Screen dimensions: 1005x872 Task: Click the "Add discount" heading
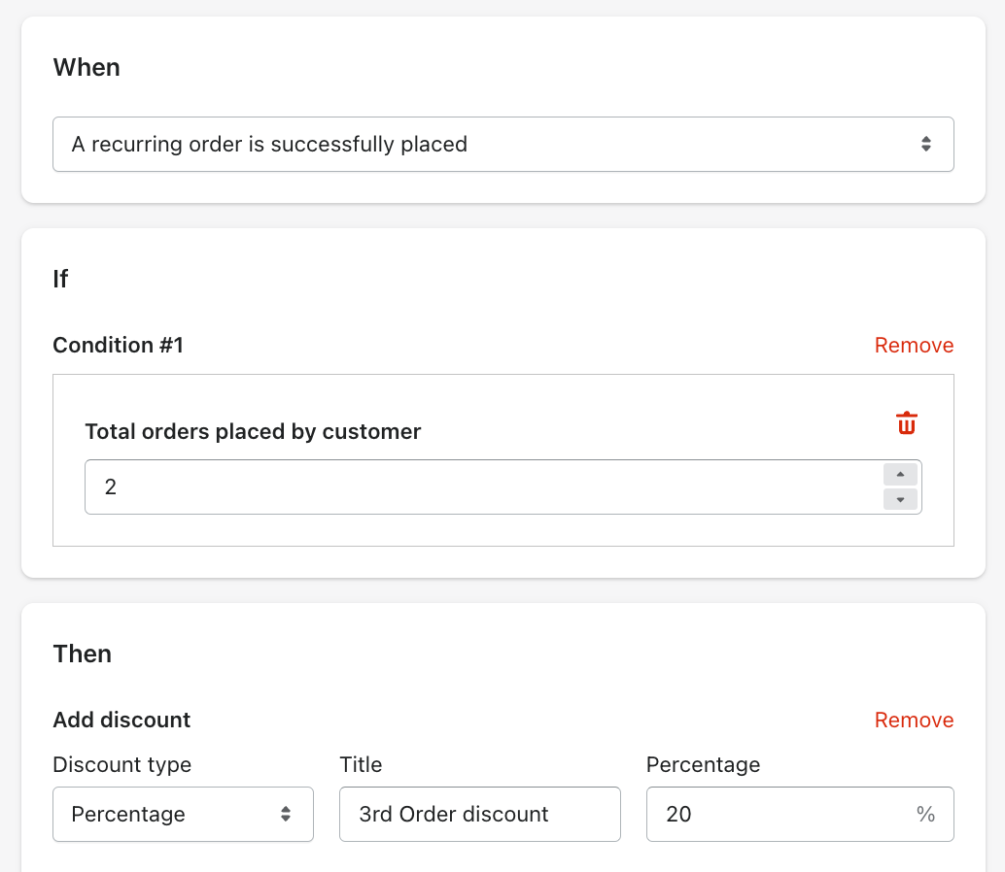pyautogui.click(x=121, y=721)
